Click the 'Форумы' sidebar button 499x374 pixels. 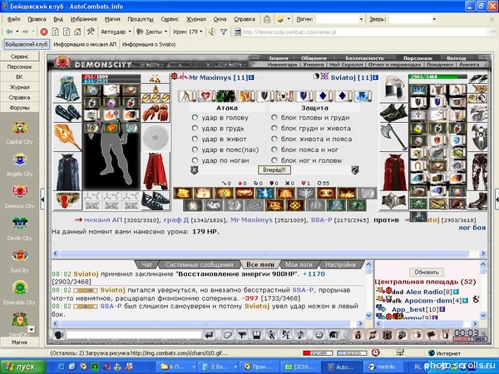tap(19, 107)
